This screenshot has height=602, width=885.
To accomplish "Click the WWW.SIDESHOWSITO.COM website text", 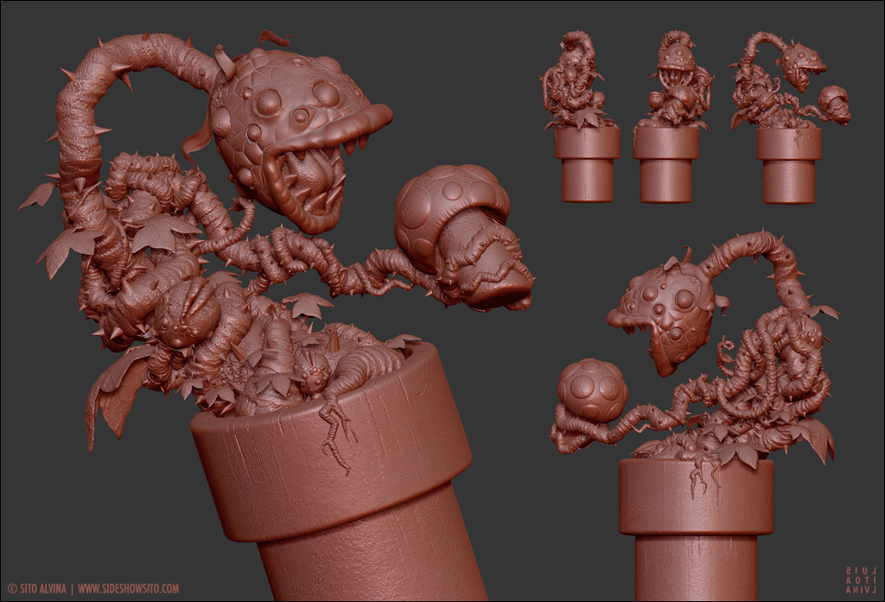I will [x=128, y=589].
